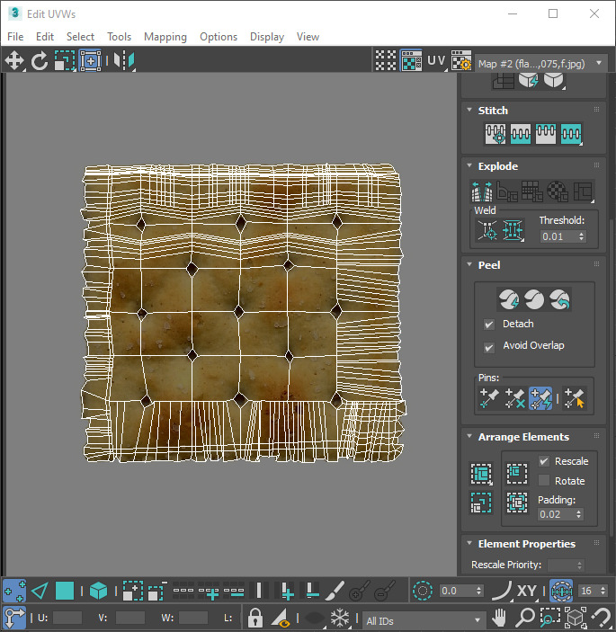
Task: Click Flatten by polygon angle icon
Action: coord(507,191)
